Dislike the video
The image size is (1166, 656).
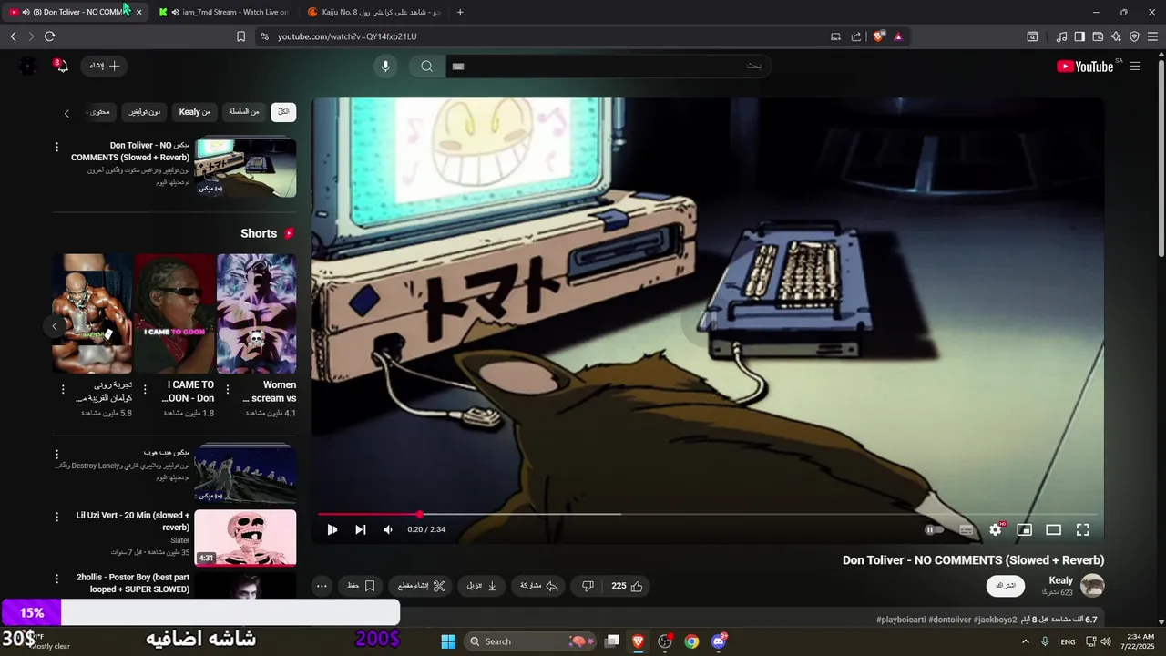tap(588, 586)
